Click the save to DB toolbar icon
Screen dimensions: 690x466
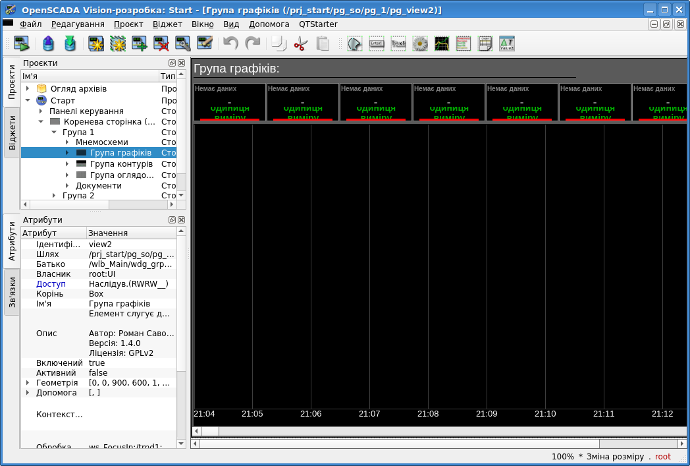[x=70, y=44]
